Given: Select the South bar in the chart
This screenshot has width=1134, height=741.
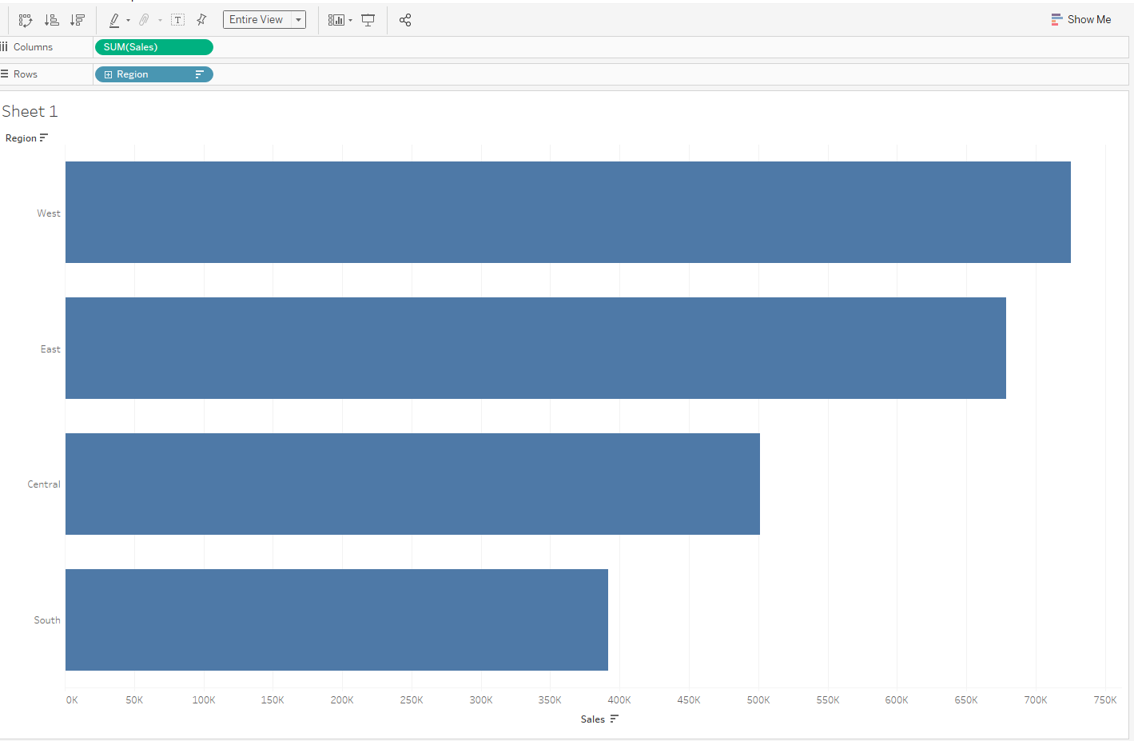Looking at the screenshot, I should [x=336, y=619].
